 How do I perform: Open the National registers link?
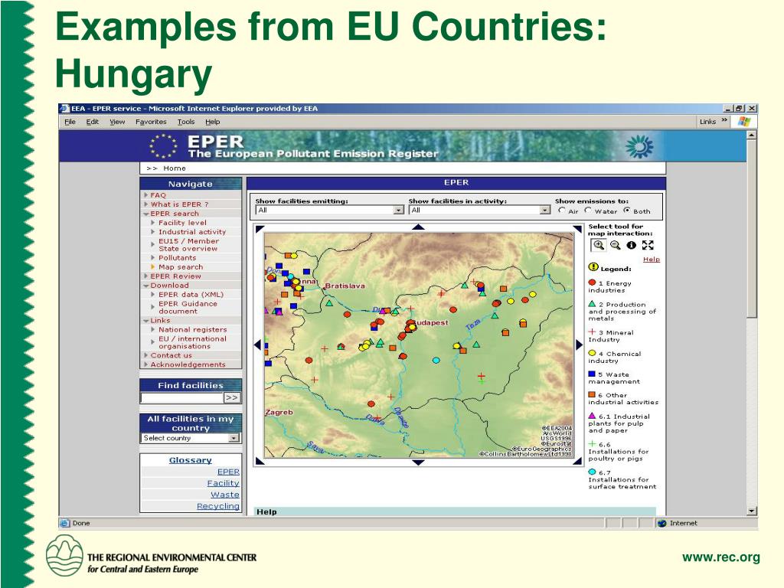pyautogui.click(x=192, y=329)
